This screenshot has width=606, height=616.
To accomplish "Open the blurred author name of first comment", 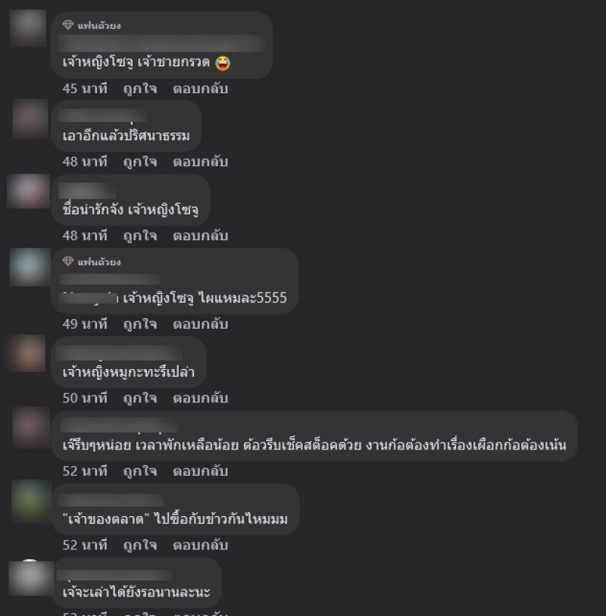I will click(162, 43).
